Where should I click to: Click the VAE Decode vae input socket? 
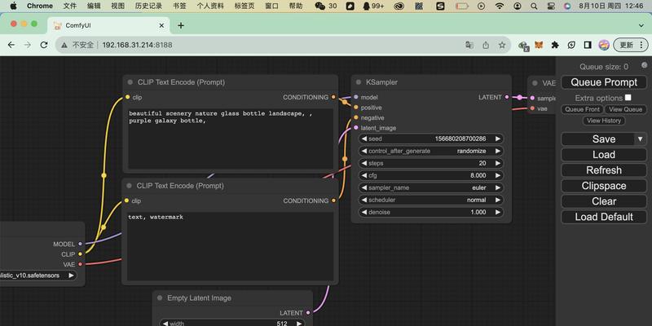[532, 108]
